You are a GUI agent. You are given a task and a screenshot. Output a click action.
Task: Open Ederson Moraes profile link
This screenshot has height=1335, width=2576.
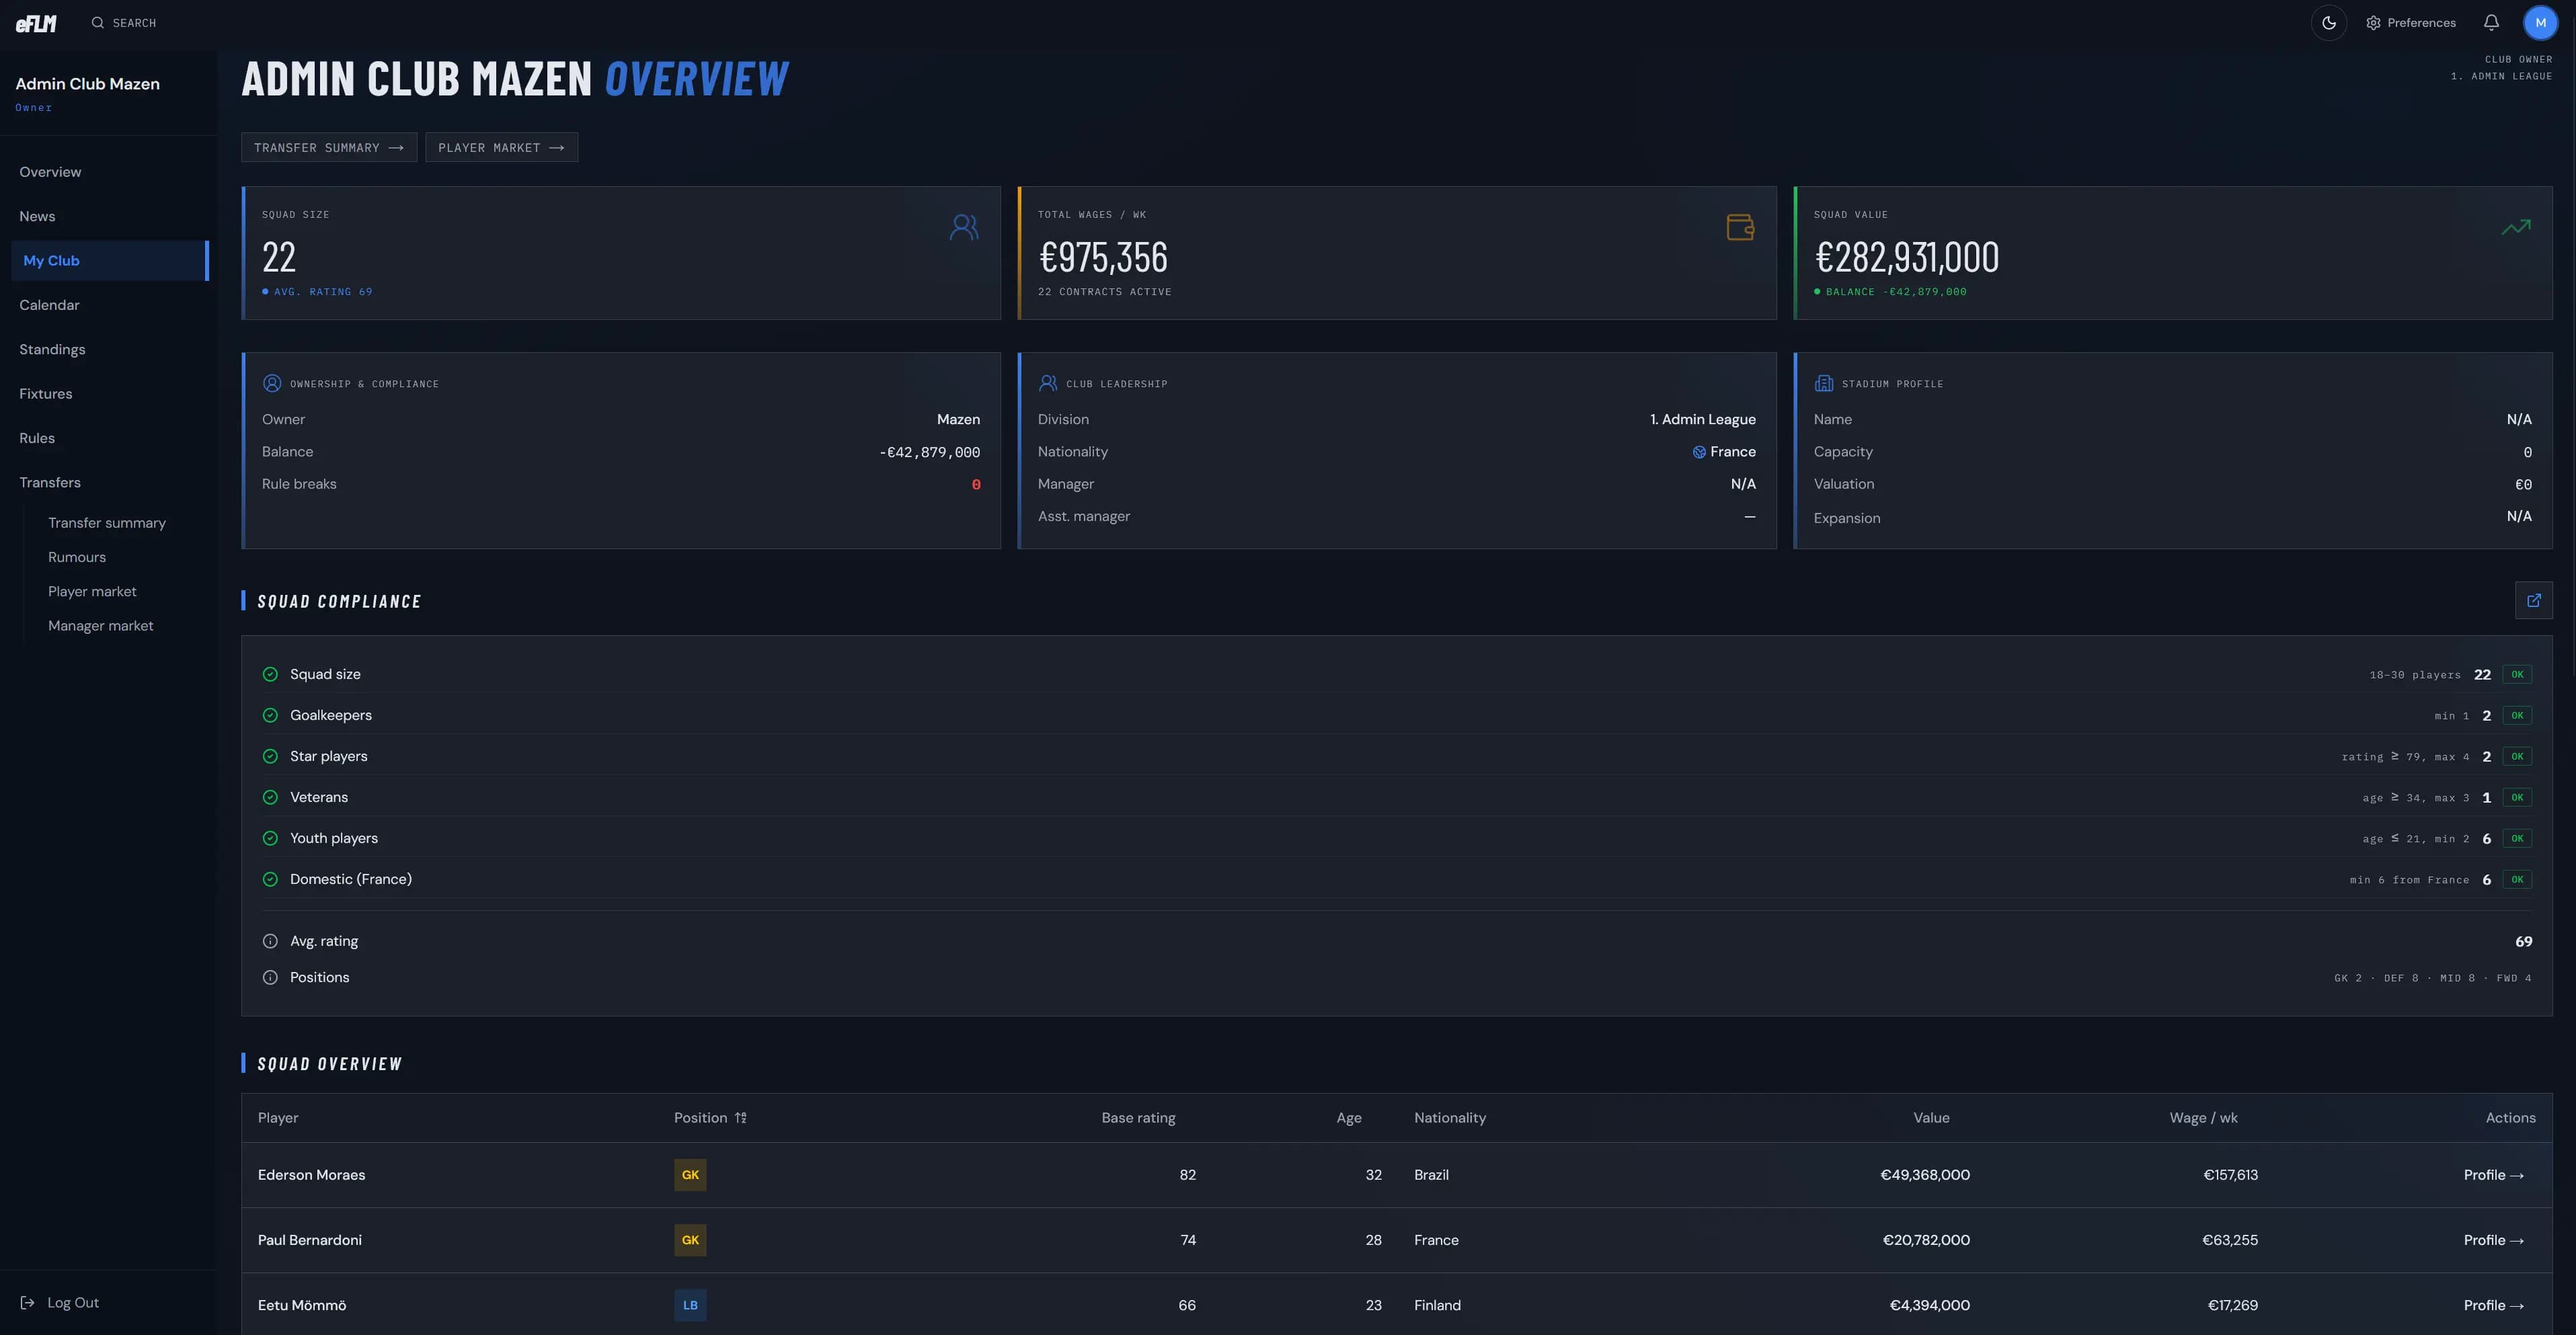2493,1175
